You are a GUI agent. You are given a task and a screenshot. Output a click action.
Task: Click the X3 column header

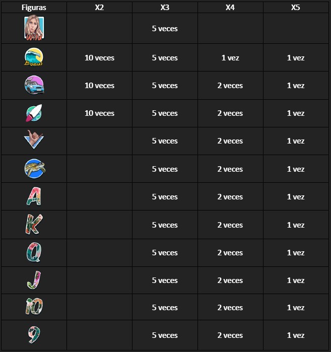tap(165, 8)
